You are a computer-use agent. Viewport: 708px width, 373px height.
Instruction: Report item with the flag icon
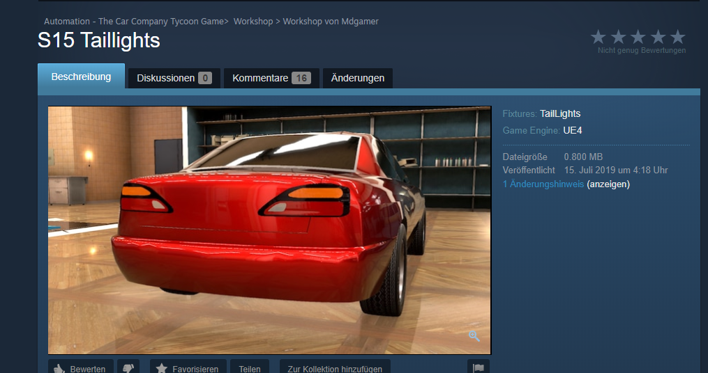point(479,367)
